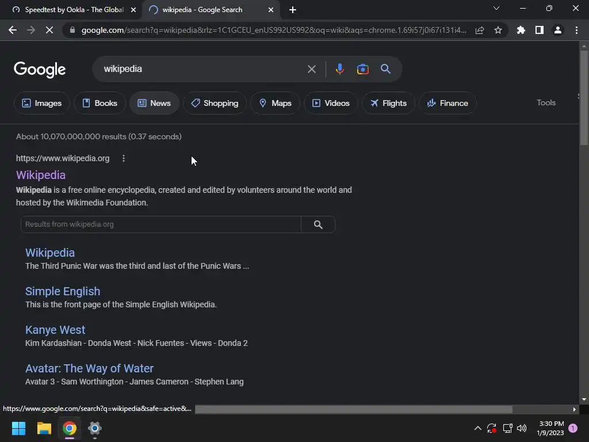The image size is (589, 442).
Task: Click the browser forward arrow
Action: coord(31,30)
